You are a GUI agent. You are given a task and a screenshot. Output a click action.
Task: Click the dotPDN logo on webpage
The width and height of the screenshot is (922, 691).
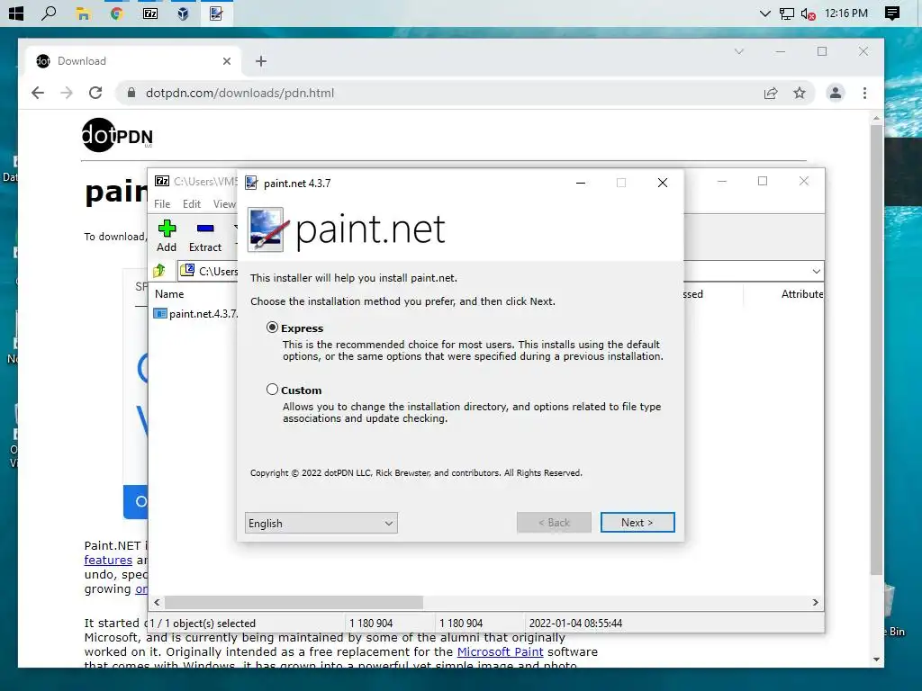(x=117, y=135)
